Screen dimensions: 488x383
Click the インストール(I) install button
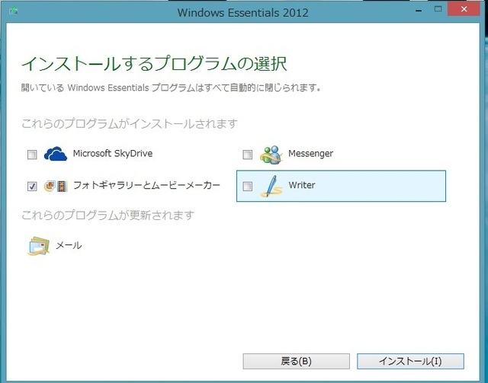410,361
